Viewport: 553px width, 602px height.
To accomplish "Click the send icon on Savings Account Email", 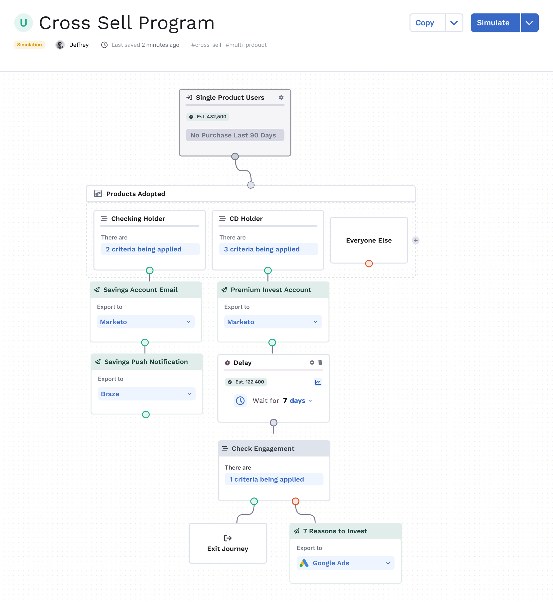I will (97, 289).
